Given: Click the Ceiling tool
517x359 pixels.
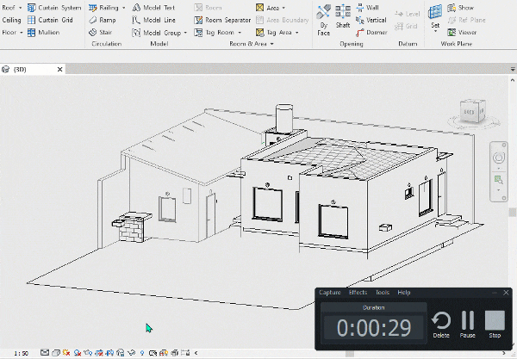Looking at the screenshot, I should 11,20.
